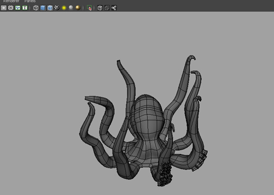Open the Panels menu
This screenshot has height=195, width=274.
pos(30,1)
